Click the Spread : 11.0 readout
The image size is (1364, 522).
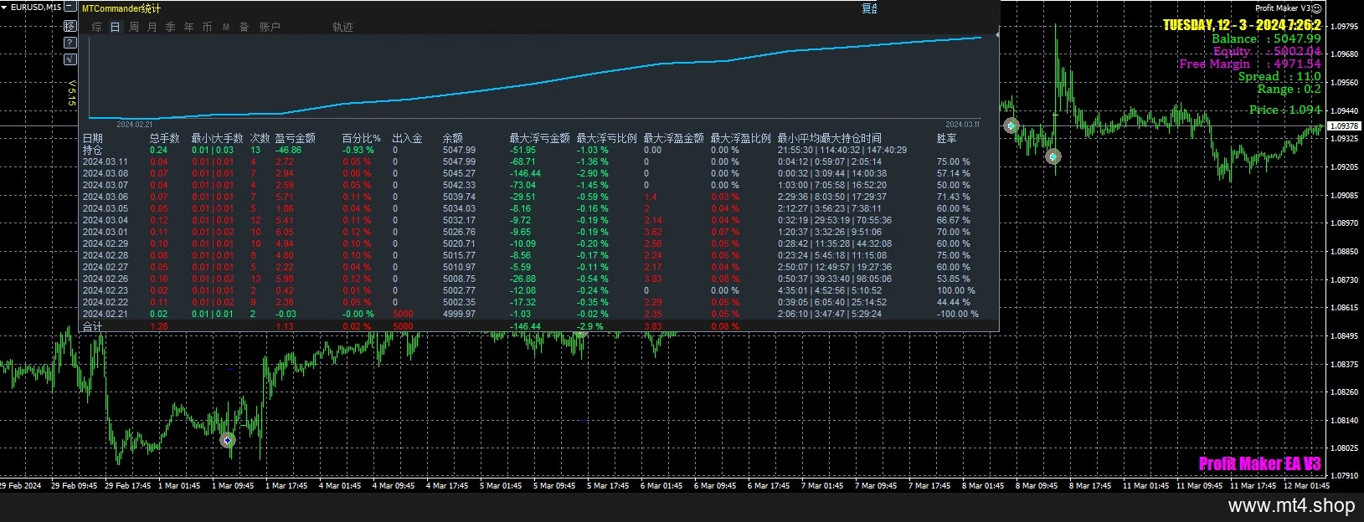(1279, 76)
